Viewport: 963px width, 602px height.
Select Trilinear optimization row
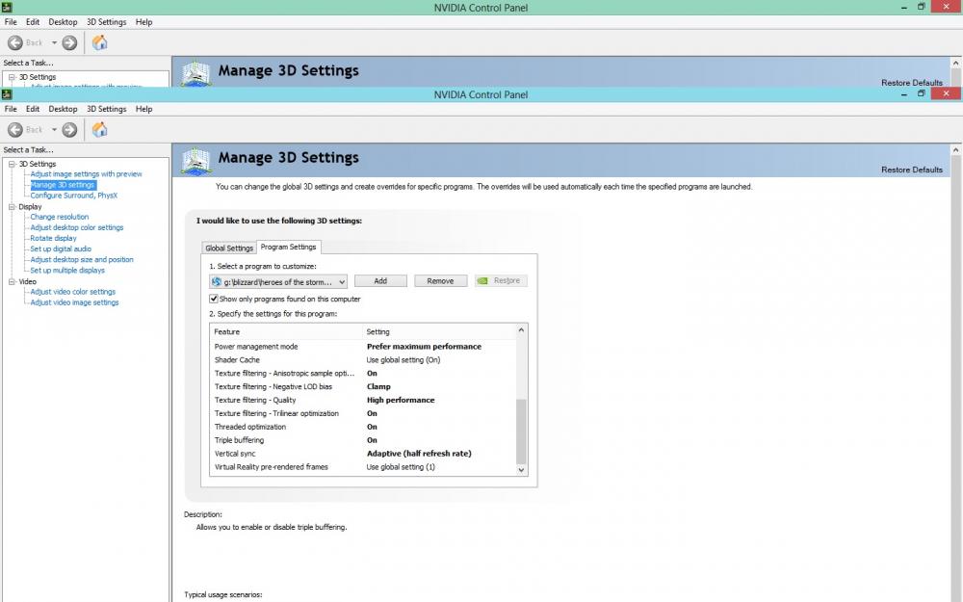tap(363, 413)
